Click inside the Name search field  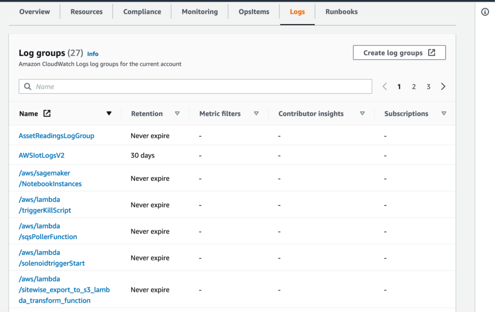pos(193,86)
